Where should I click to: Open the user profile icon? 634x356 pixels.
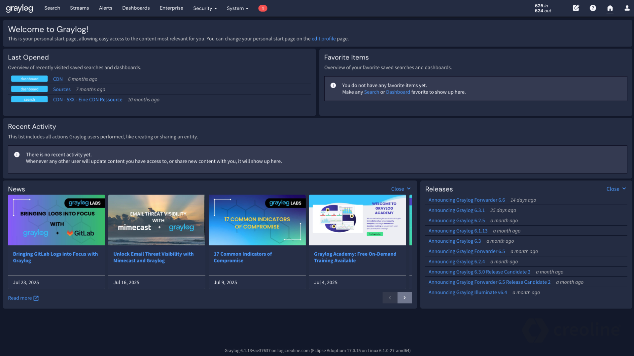(627, 8)
